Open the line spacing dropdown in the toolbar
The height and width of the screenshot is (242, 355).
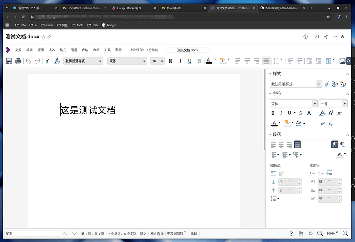[281, 60]
